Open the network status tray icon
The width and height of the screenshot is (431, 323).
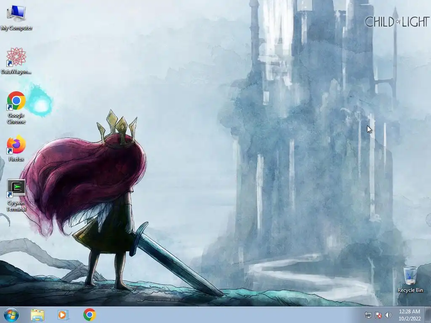tap(368, 315)
